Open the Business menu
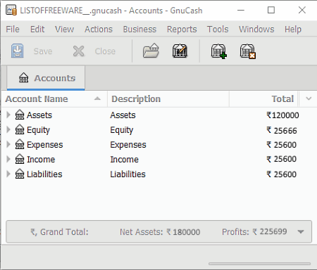This screenshot has width=317, height=270. 139,30
